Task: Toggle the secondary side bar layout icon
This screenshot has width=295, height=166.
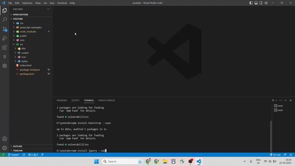Action: pos(261,3)
